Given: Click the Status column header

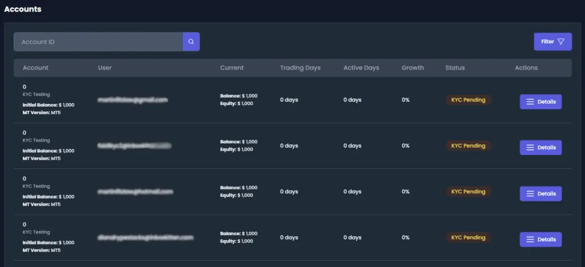Looking at the screenshot, I should coord(455,68).
